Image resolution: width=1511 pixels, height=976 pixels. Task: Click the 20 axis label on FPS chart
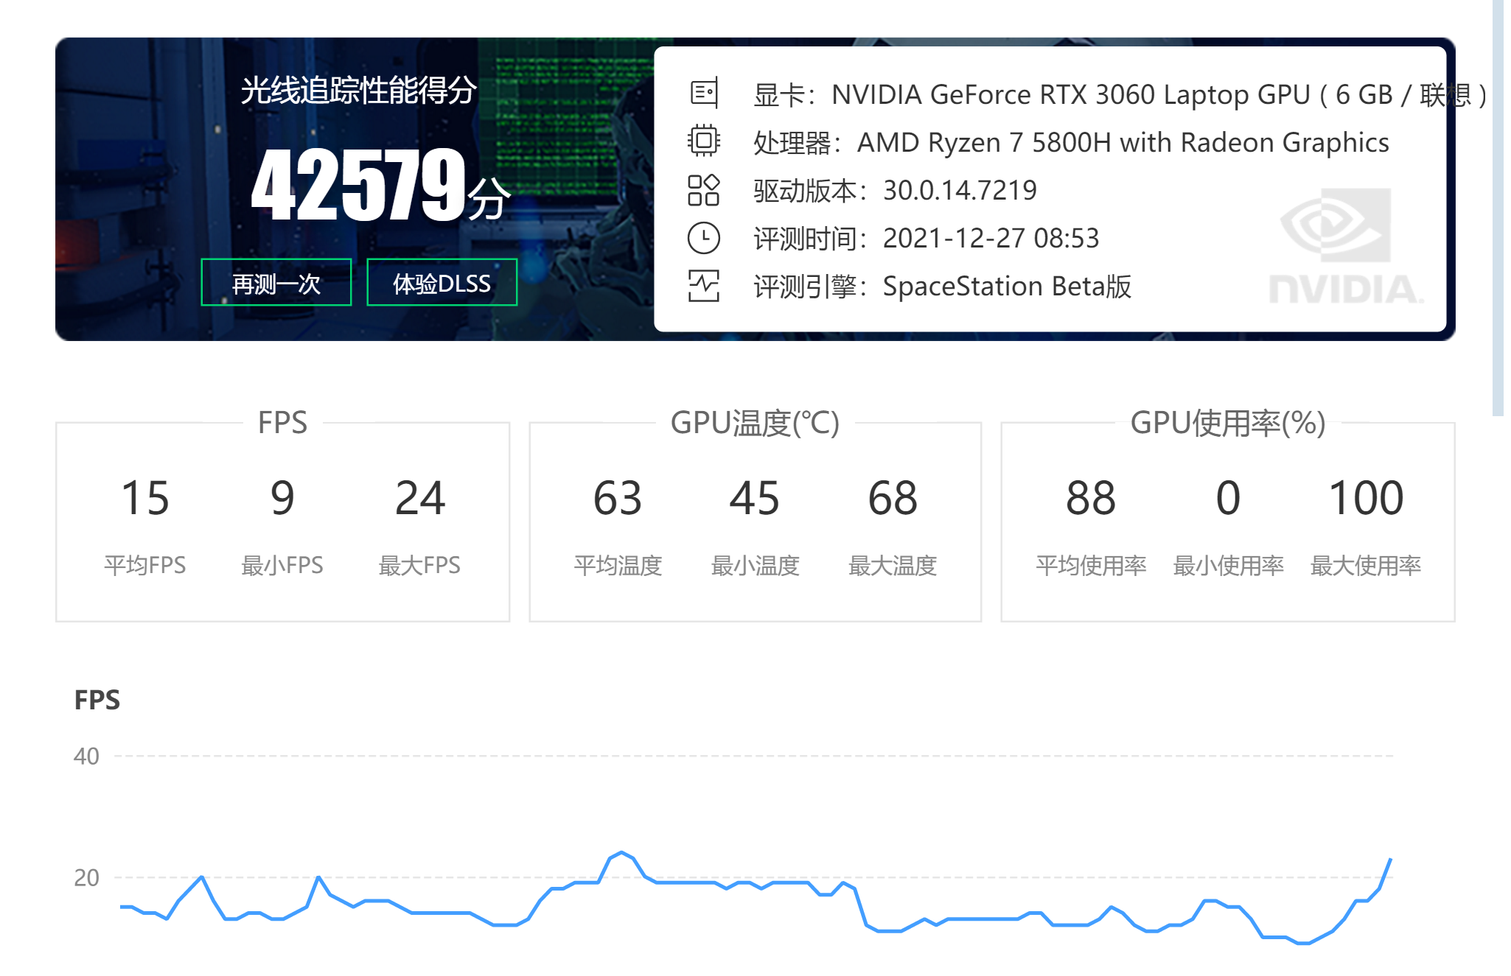pos(86,877)
